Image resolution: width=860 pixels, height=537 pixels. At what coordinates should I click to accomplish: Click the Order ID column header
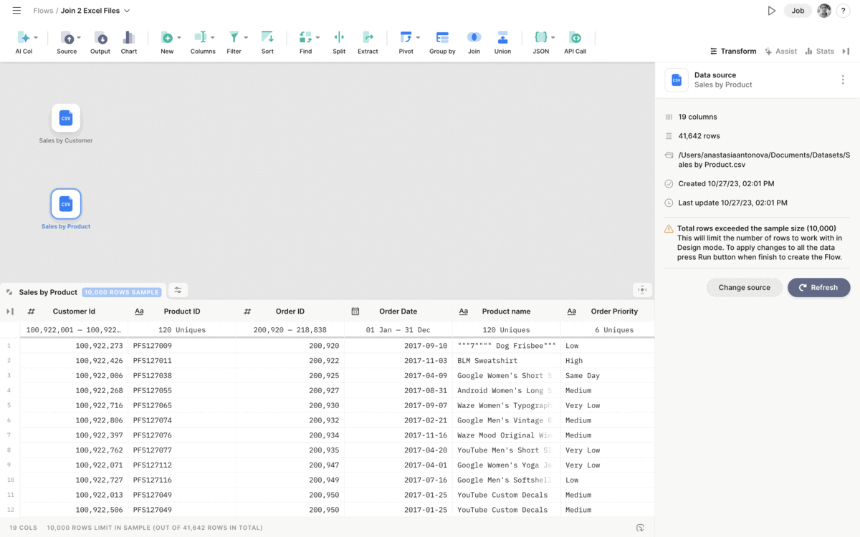pos(290,311)
